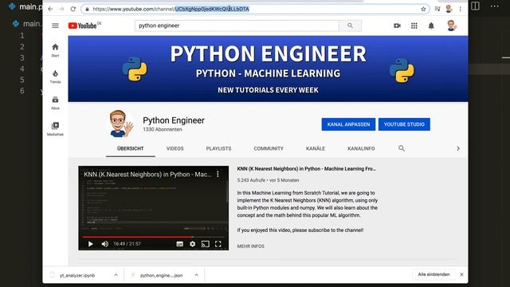Show notifications via the bell icon
The width and height of the screenshot is (510, 287).
431,26
